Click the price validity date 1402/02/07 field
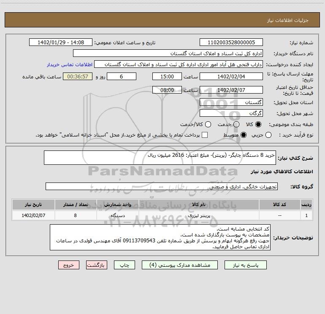The height and width of the screenshot is (314, 325). [231, 90]
